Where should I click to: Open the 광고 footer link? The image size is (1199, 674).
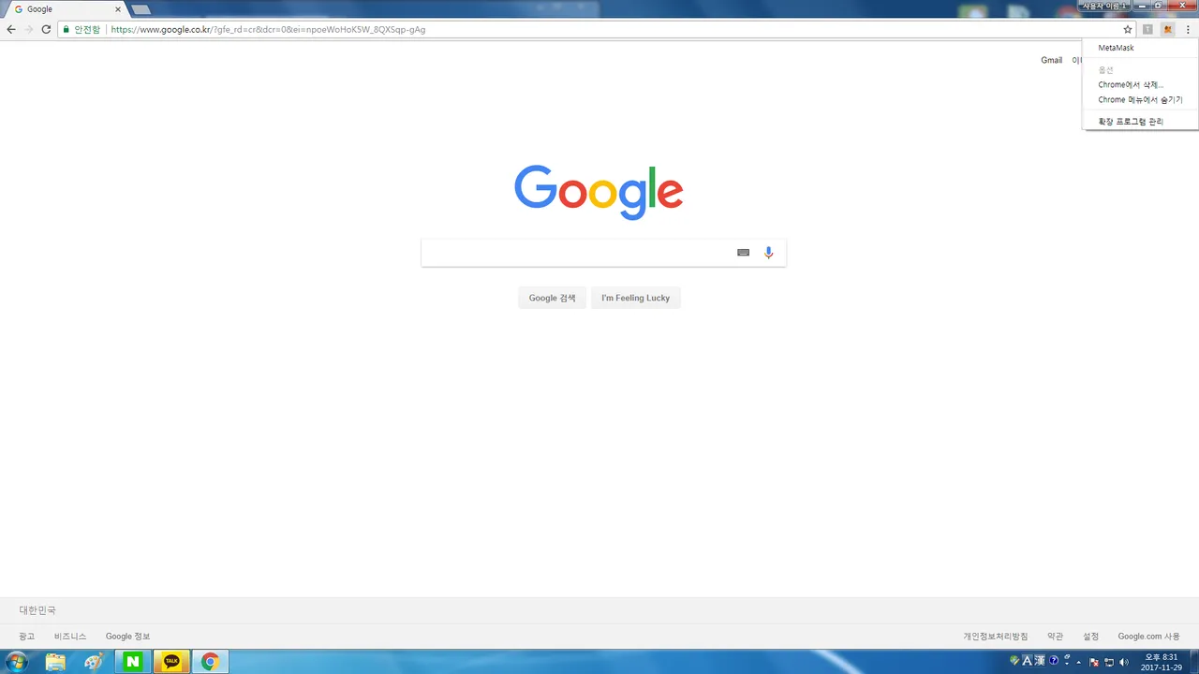(27, 637)
